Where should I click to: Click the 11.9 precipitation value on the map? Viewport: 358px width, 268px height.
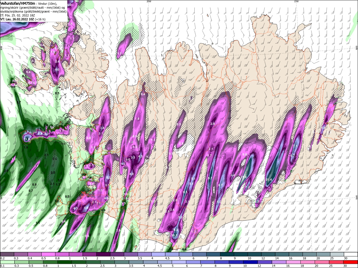tap(27, 139)
